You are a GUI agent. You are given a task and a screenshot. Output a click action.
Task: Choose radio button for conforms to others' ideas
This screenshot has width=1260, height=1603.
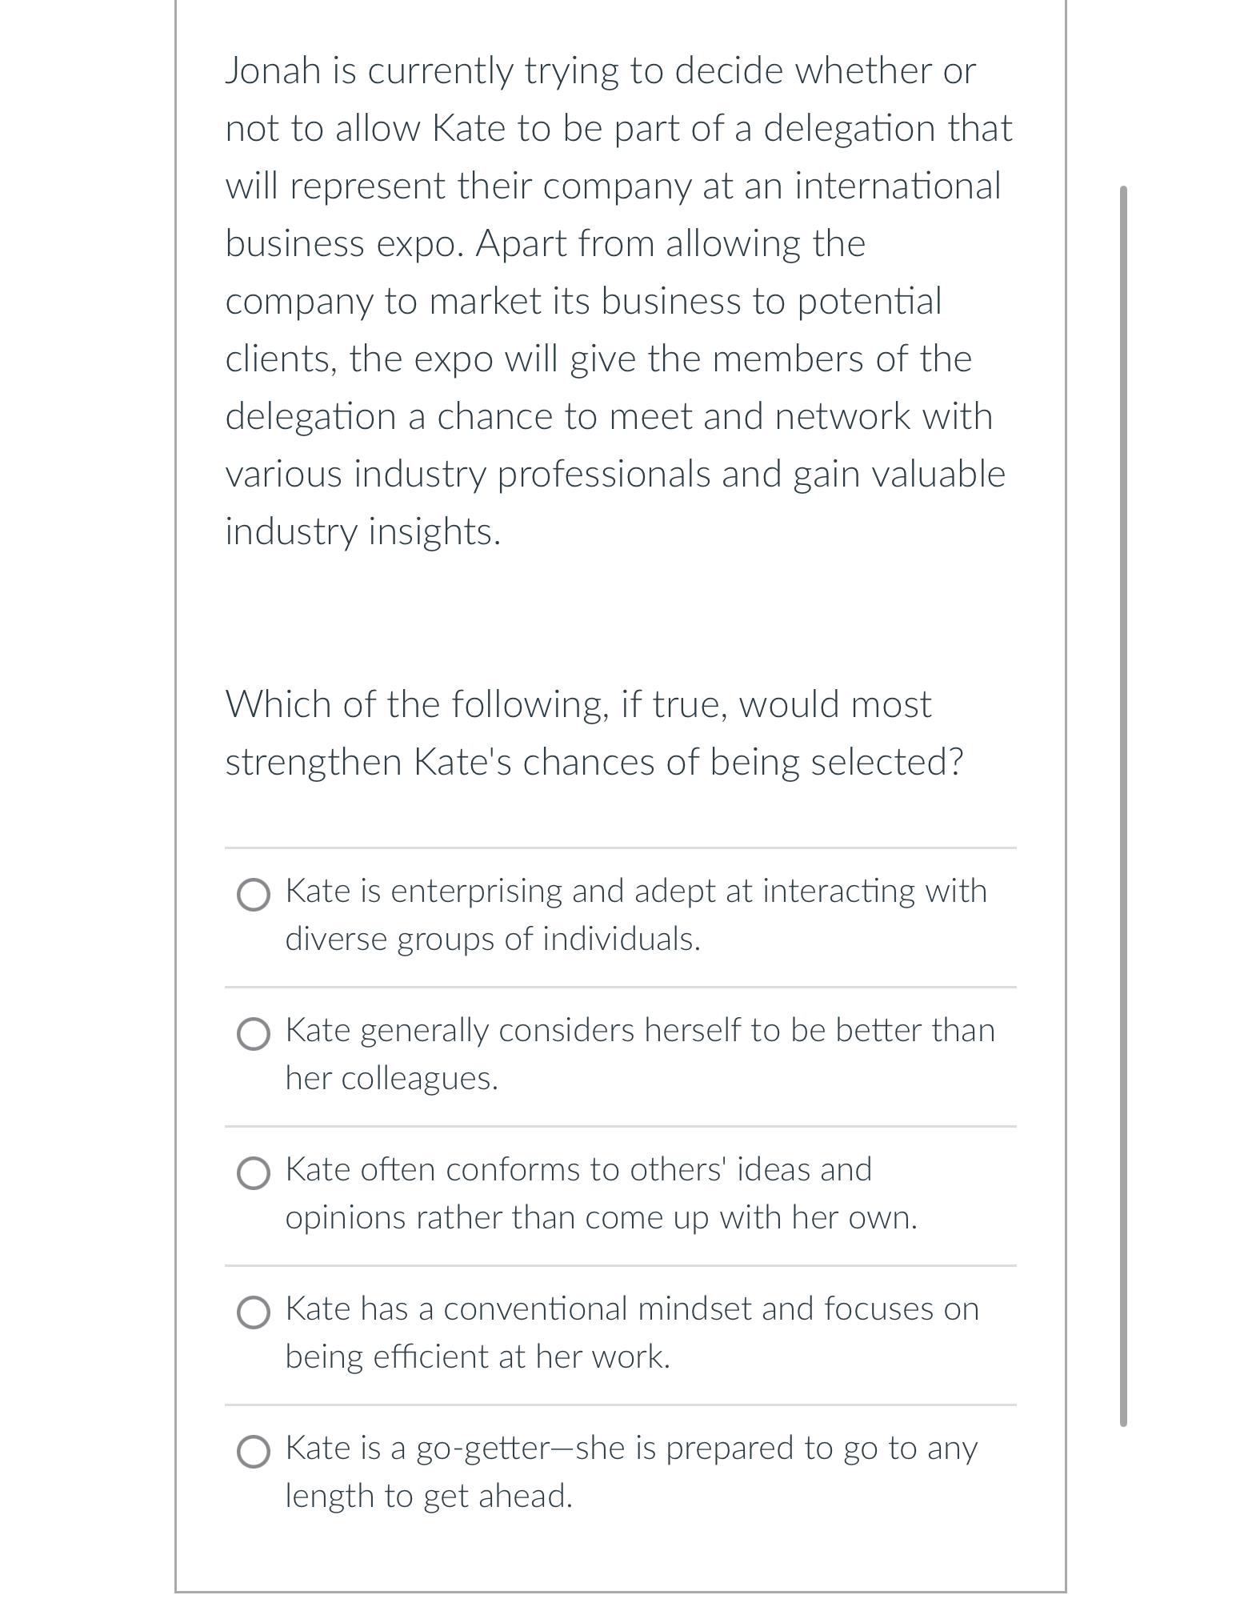(254, 1173)
